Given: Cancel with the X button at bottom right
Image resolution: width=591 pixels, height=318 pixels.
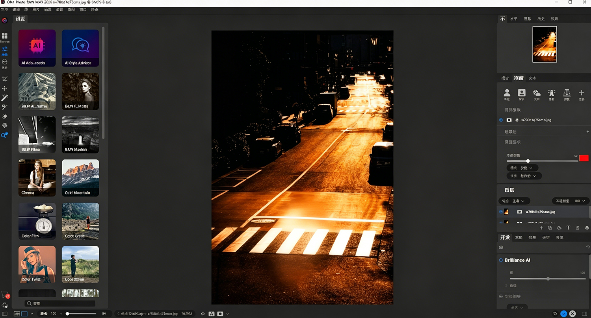Looking at the screenshot, I should [x=572, y=314].
